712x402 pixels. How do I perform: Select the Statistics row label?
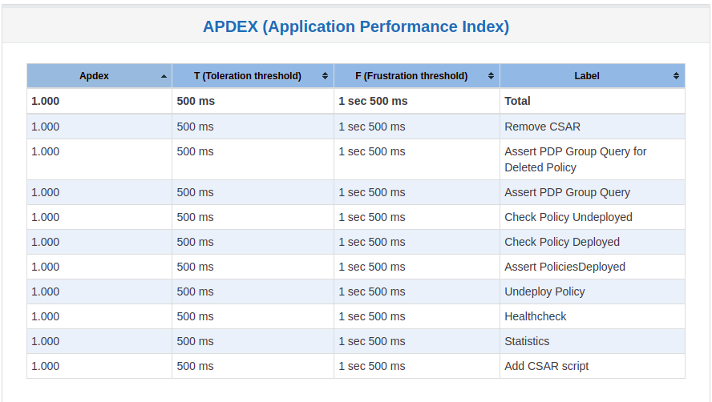click(527, 341)
